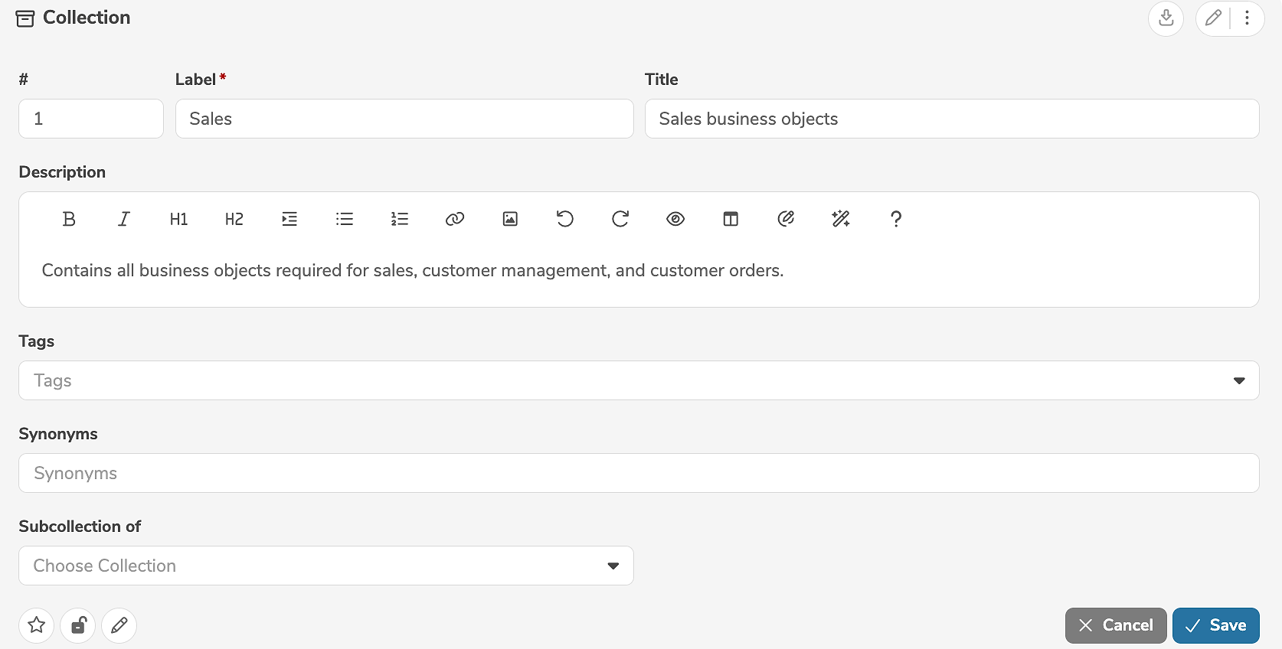Image resolution: width=1282 pixels, height=649 pixels.
Task: Save the collection
Action: pyautogui.click(x=1215, y=625)
